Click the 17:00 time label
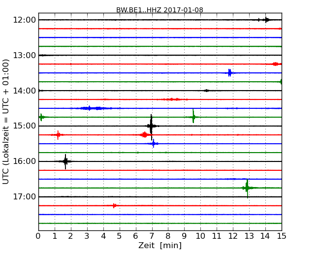Image resolution: width=320 pixels, height=256 pixels. pyautogui.click(x=24, y=197)
